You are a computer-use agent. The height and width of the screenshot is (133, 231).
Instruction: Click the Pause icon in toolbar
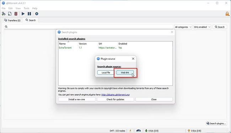(29, 14)
